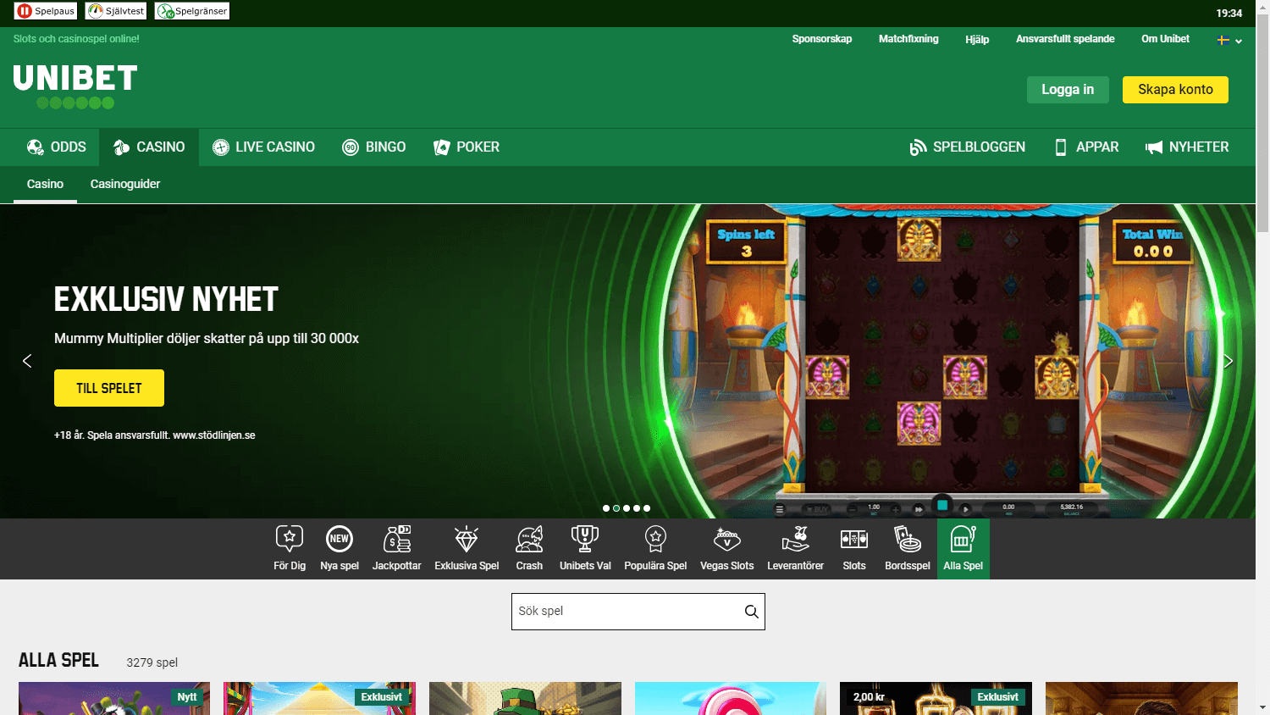Open the Slots category
The image size is (1270, 715).
[x=854, y=549]
